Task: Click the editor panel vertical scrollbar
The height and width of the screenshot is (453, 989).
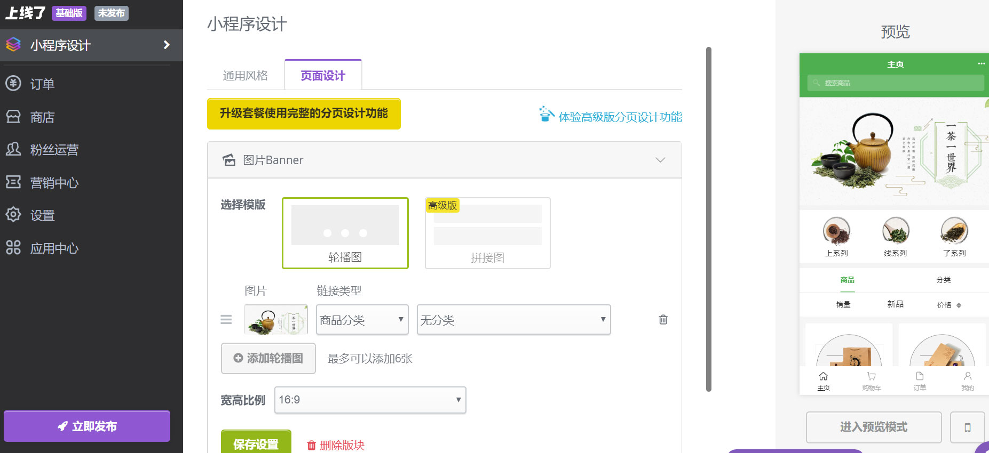Action: tap(709, 219)
